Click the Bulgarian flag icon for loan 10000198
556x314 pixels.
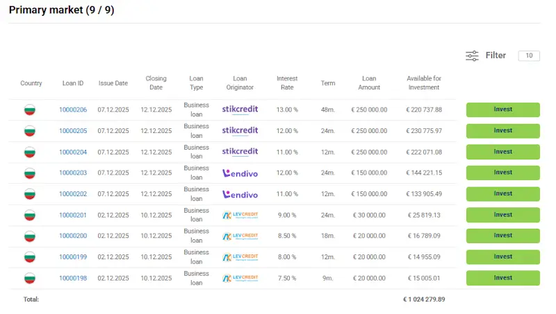30,279
